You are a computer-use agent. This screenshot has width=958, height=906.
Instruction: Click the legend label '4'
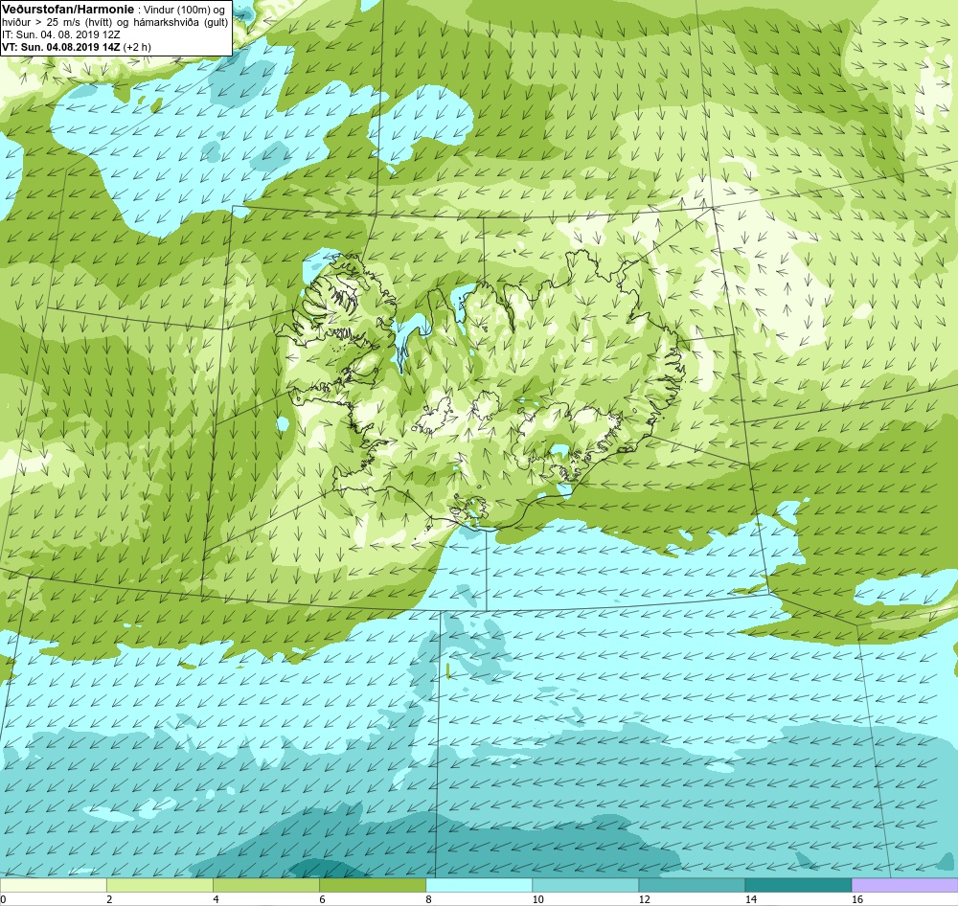[216, 899]
